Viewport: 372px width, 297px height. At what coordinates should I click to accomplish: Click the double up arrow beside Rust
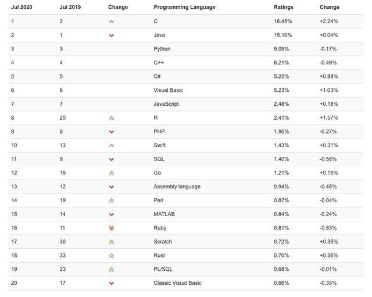pos(112,256)
